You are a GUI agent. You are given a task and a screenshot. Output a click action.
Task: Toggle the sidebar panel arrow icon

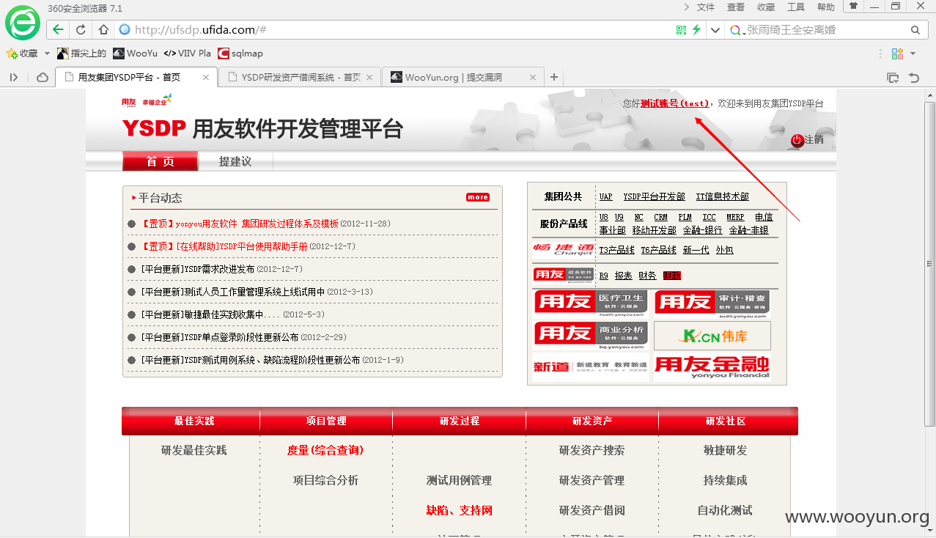(x=14, y=77)
